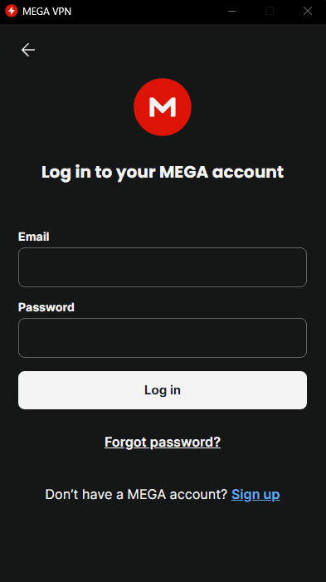Click the Password field label
Screen dimensions: 326x582
pos(46,307)
